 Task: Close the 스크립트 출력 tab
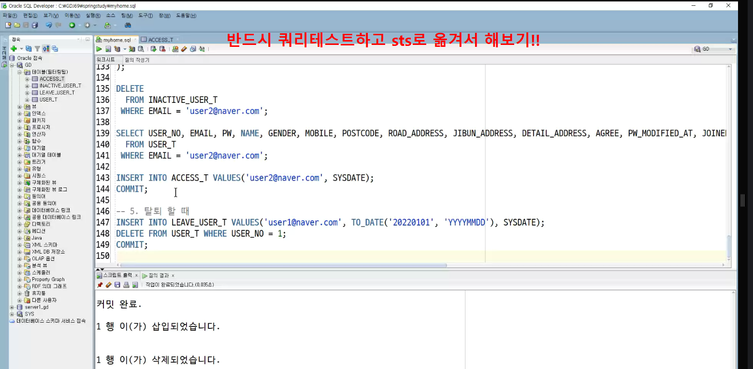click(136, 275)
